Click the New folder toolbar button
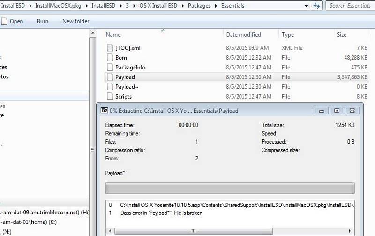The height and width of the screenshot is (236, 375). (x=75, y=21)
